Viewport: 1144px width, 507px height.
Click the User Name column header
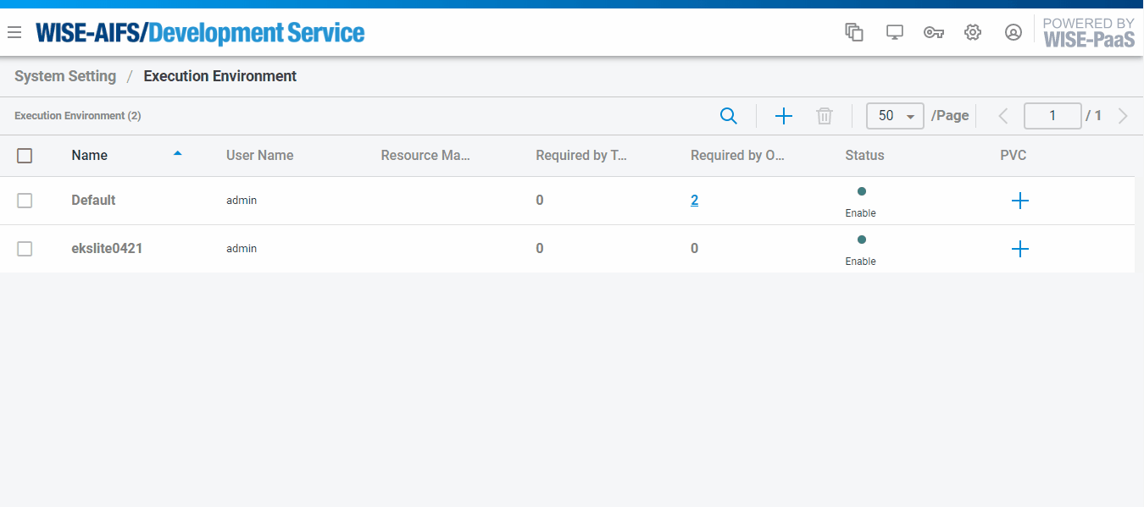pos(260,156)
